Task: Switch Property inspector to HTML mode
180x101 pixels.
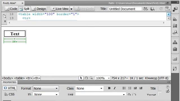Action: point(10,88)
